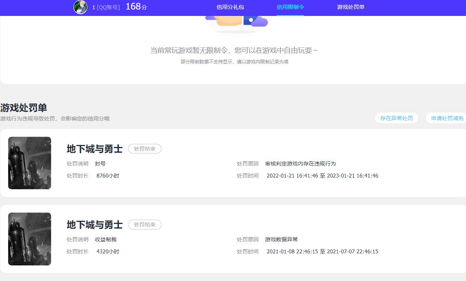Click the 处罚结束 badge on the 收益制裁 penalty

(144, 225)
